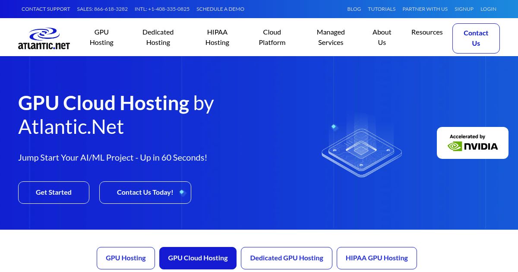Click SCHEDULE A DEMO in the top bar
Image resolution: width=518 pixels, height=272 pixels.
coord(220,9)
